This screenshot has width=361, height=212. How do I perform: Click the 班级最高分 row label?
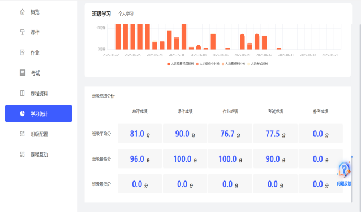[x=101, y=159]
